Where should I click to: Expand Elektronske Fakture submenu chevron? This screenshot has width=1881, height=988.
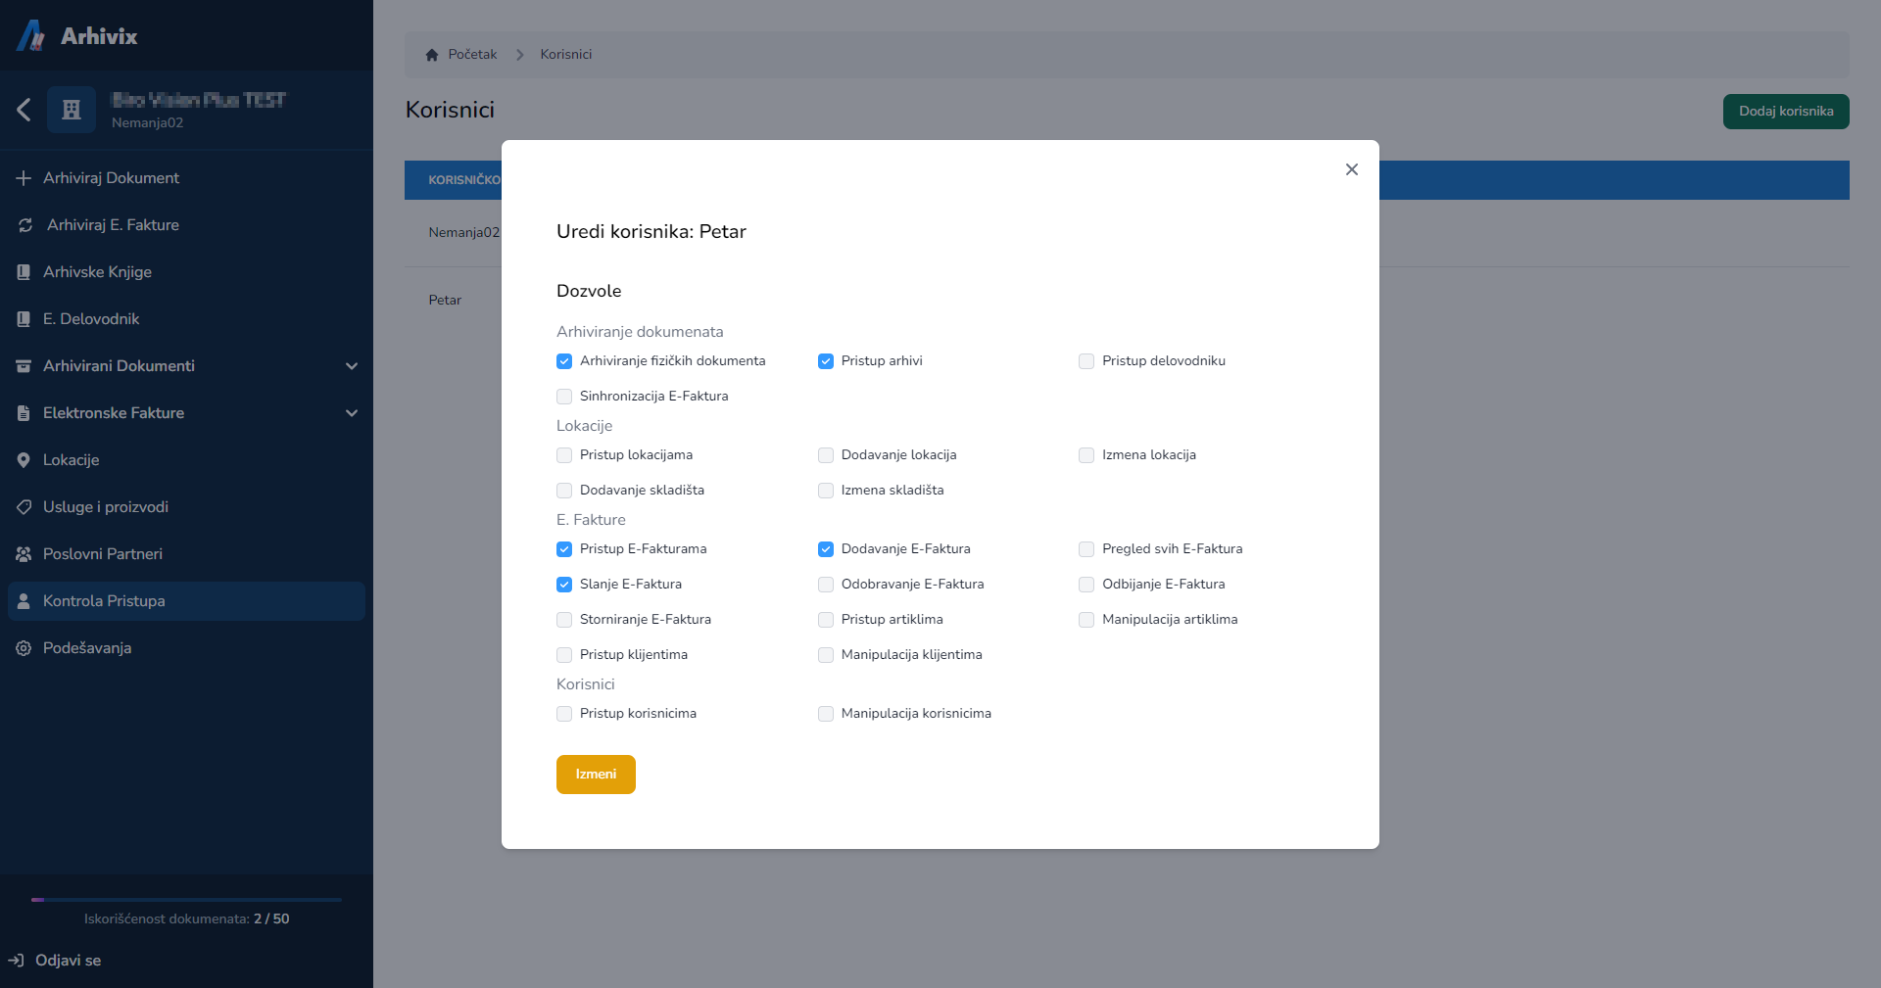point(352,413)
